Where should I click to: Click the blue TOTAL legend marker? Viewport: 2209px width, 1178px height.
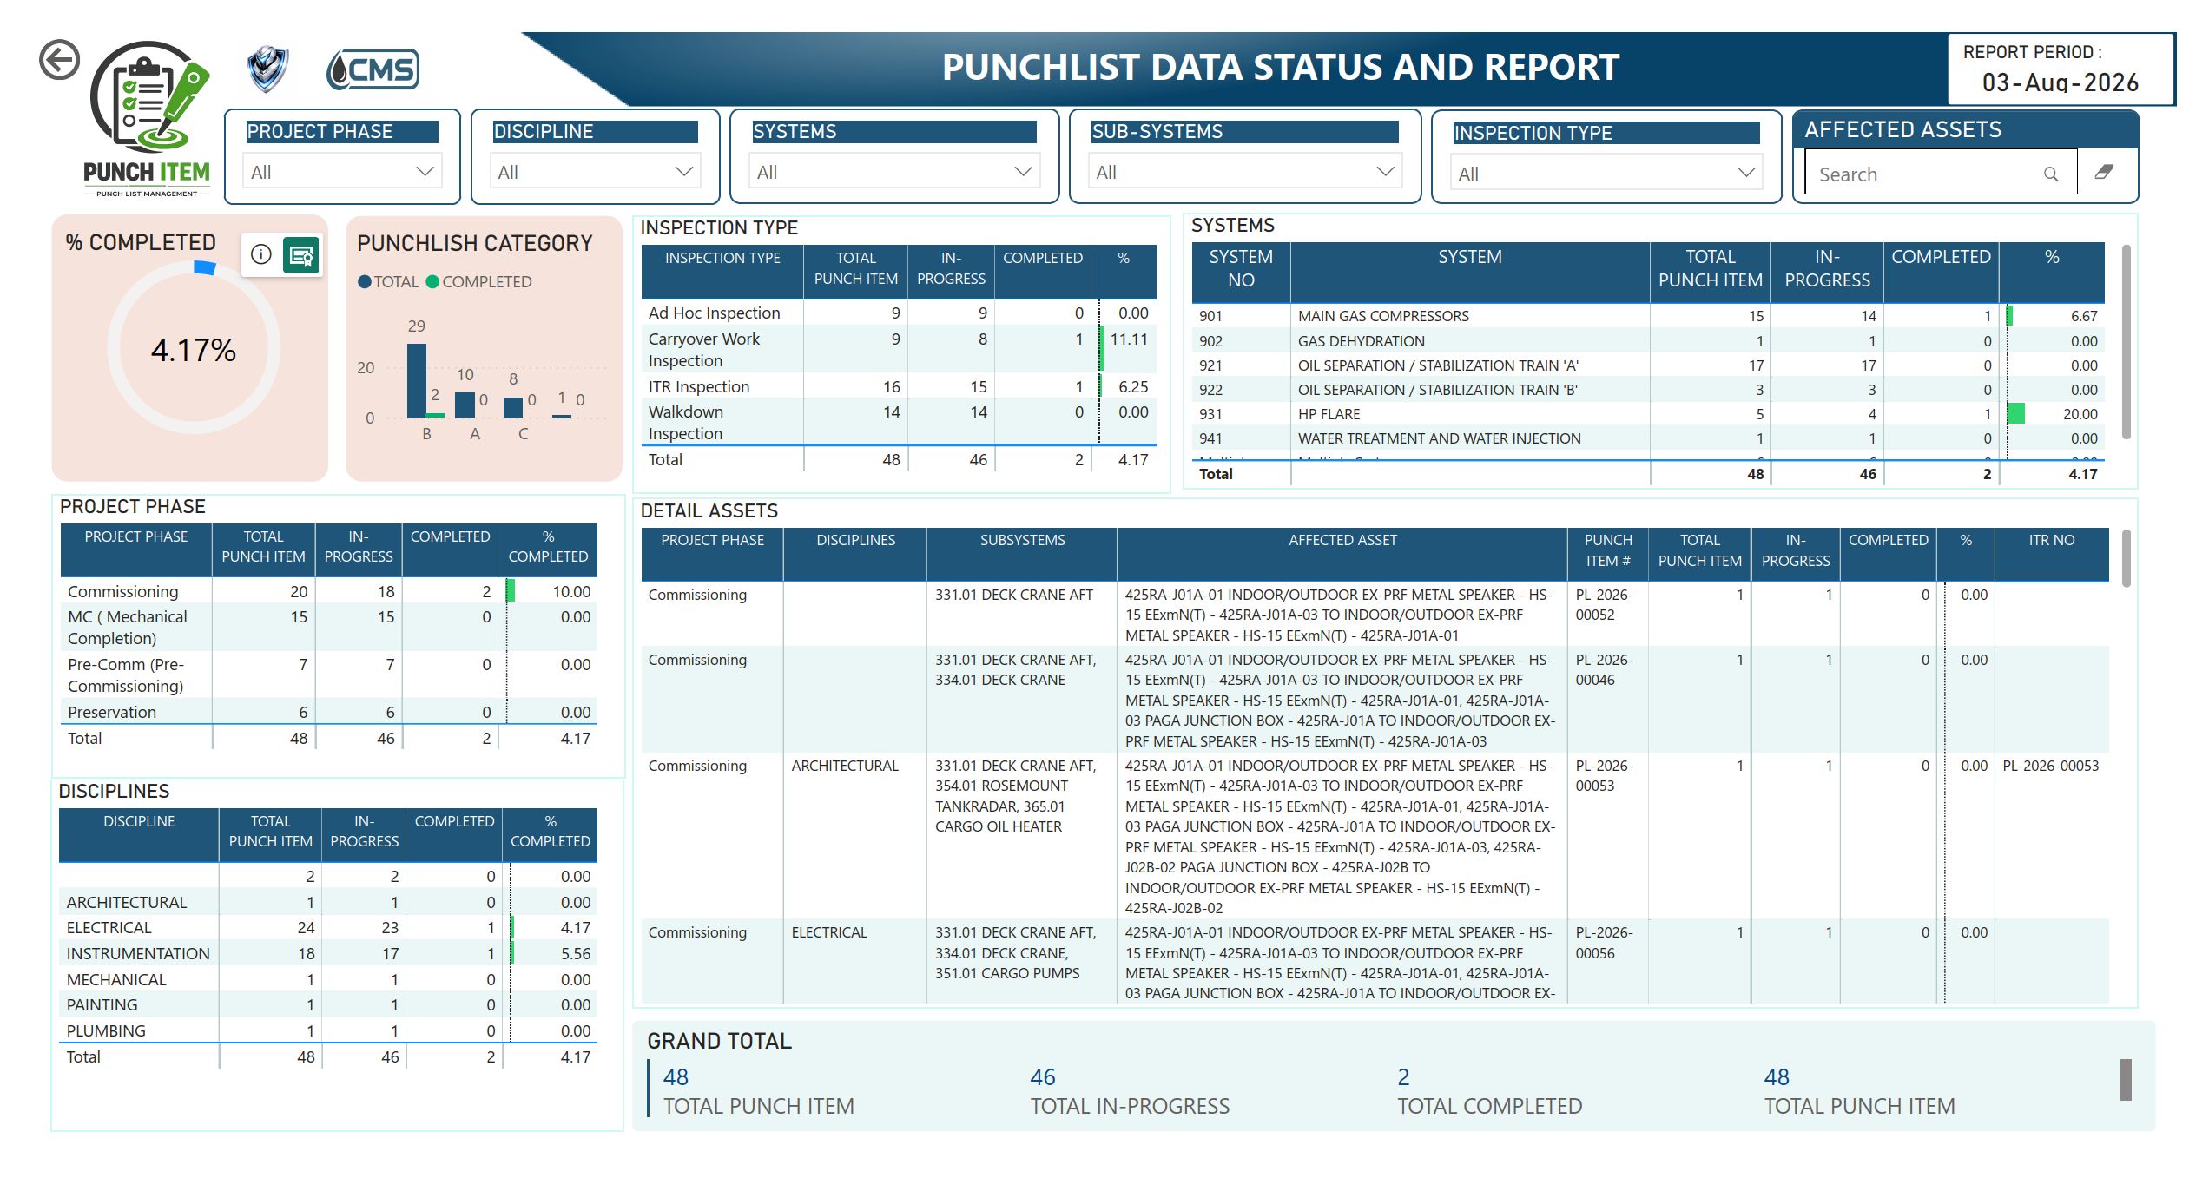pyautogui.click(x=365, y=281)
